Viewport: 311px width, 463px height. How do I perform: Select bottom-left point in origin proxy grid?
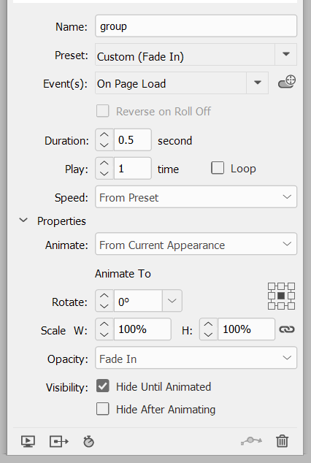tap(272, 306)
